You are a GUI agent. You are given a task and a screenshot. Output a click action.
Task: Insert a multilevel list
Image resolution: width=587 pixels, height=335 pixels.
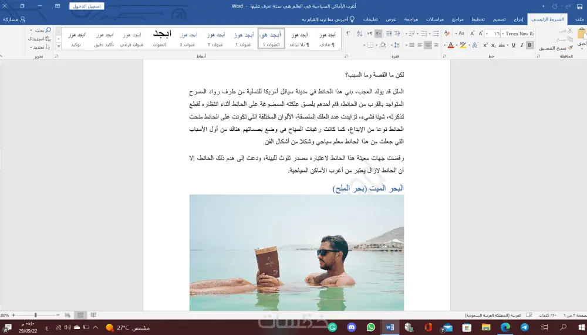click(x=412, y=33)
